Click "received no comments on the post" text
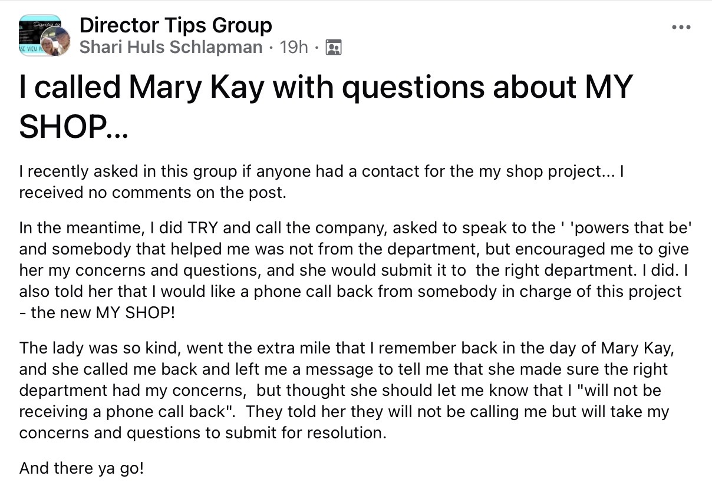This screenshot has height=499, width=712. pyautogui.click(x=152, y=193)
